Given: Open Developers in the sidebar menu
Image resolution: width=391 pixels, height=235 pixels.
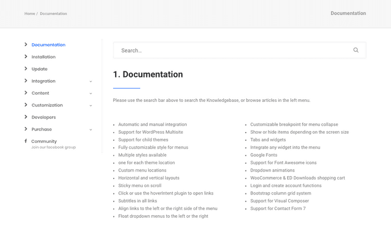Looking at the screenshot, I should [44, 117].
